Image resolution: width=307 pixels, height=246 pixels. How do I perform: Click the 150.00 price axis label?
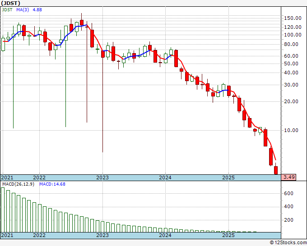(x=293, y=18)
